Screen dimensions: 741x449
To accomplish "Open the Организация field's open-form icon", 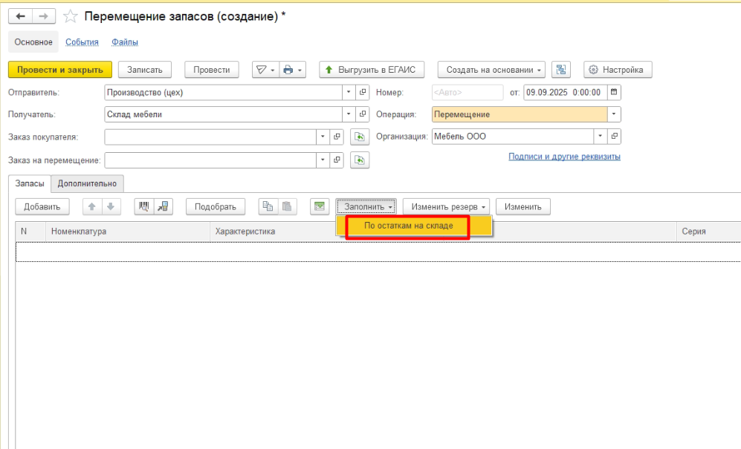I will pyautogui.click(x=614, y=137).
